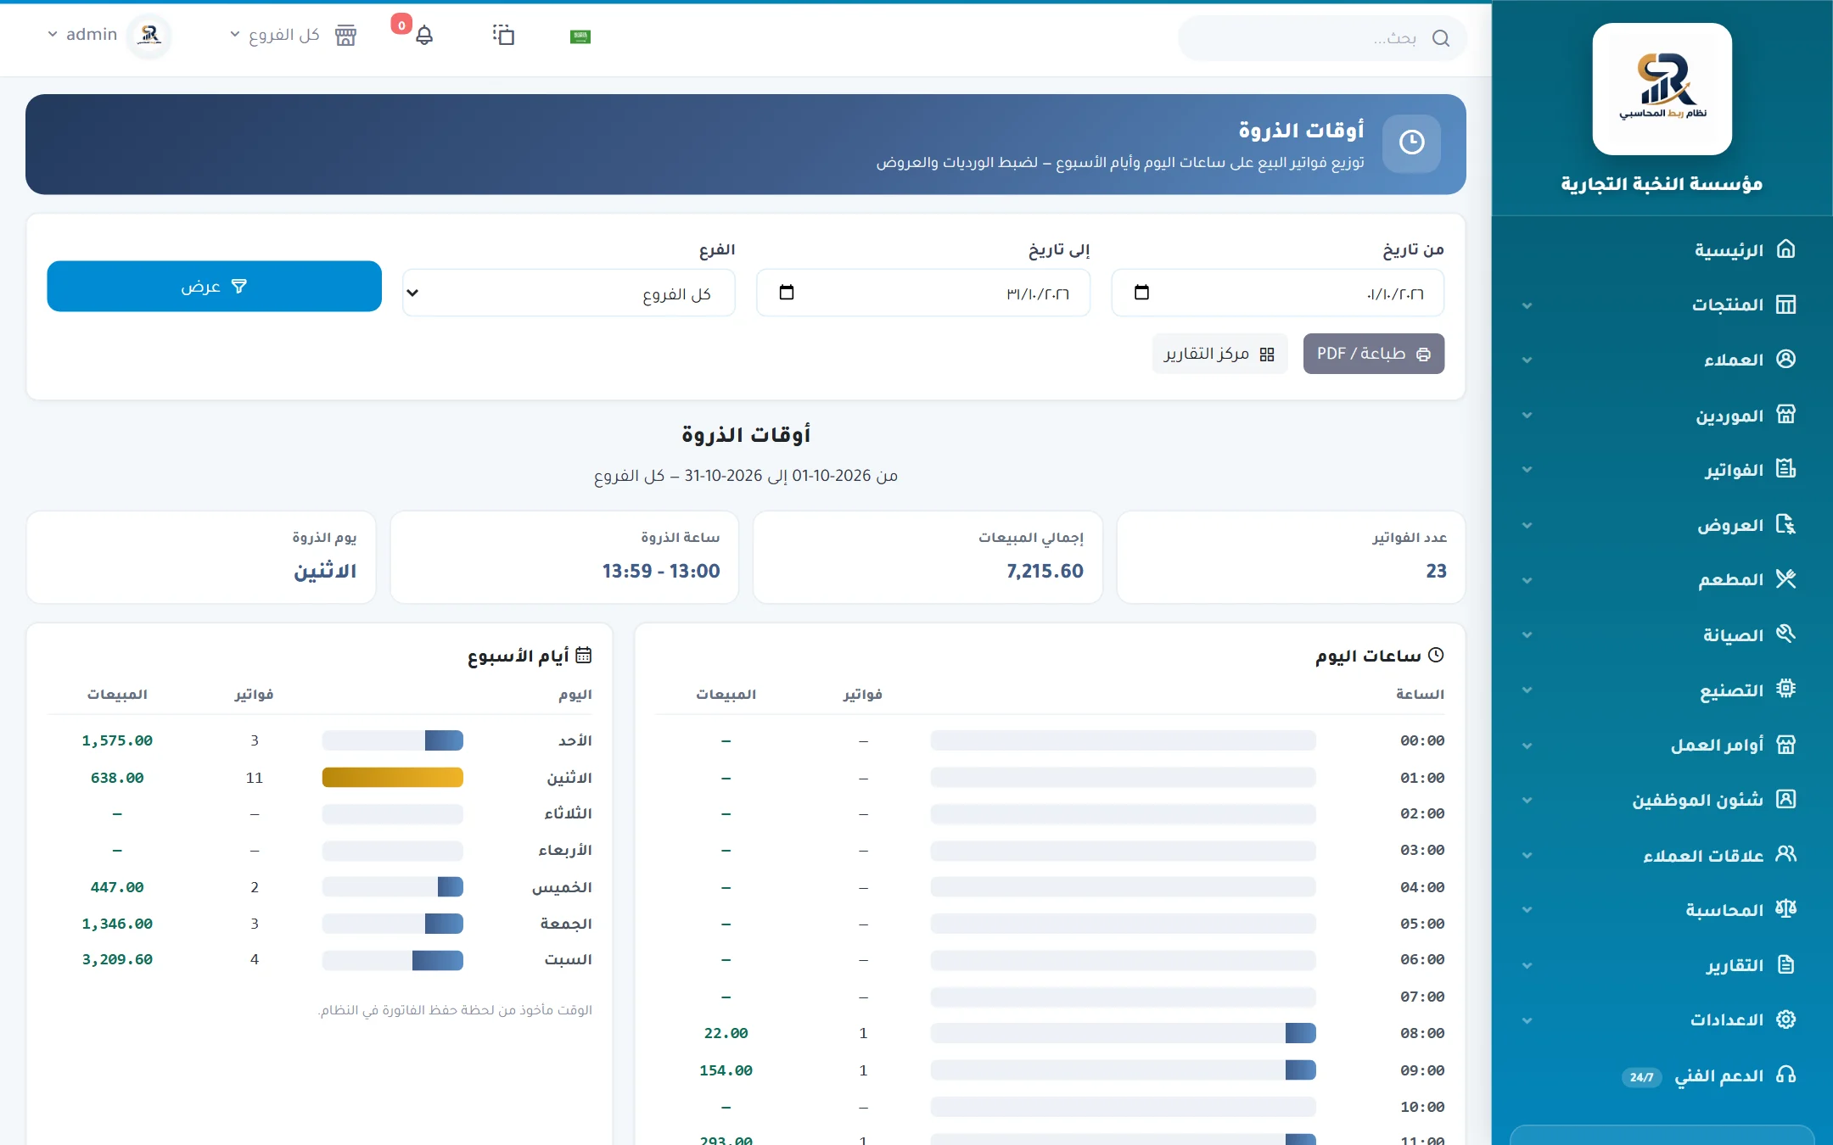The width and height of the screenshot is (1833, 1145).
Task: Click the Saudi flag language icon
Action: (580, 36)
